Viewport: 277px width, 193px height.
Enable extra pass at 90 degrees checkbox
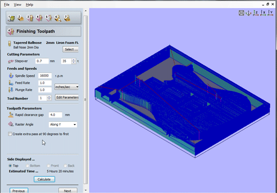point(10,134)
